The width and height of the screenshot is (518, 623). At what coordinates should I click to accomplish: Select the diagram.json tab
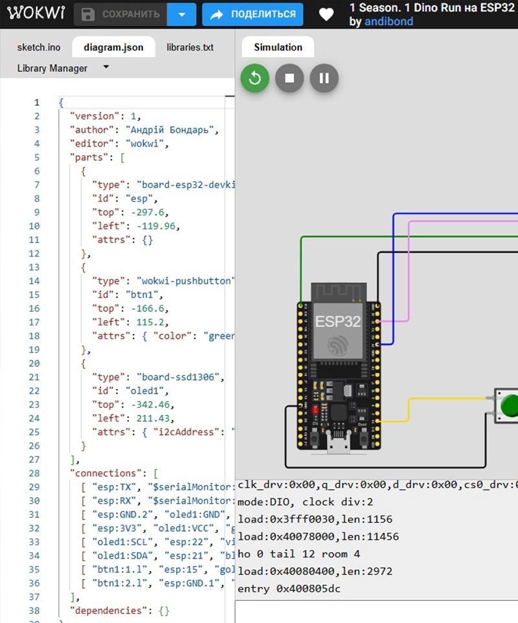[x=113, y=47]
